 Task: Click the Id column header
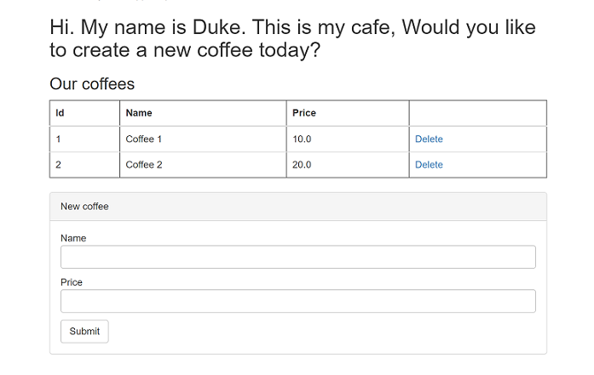click(61, 113)
